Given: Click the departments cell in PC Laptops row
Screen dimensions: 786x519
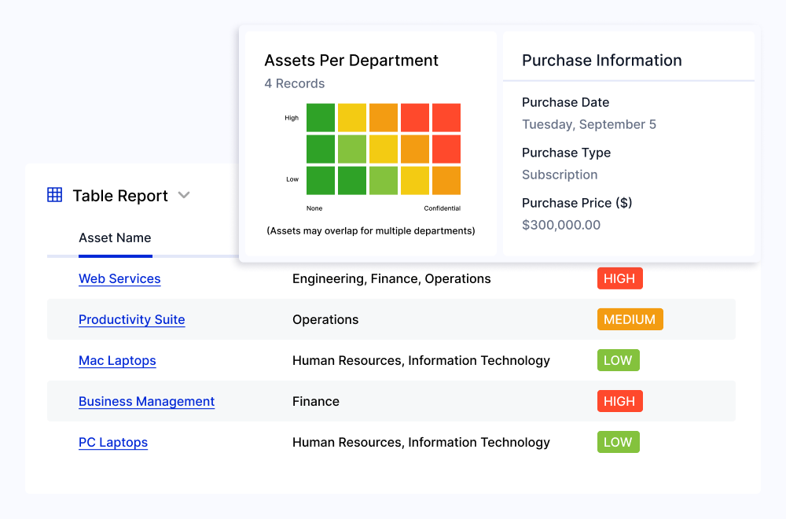Looking at the screenshot, I should click(421, 442).
